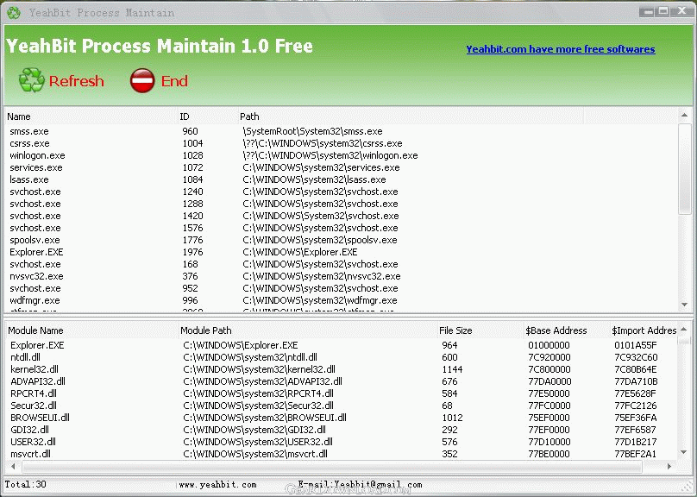
Task: Select svchost.exe process with ID 168
Action: tap(35, 264)
